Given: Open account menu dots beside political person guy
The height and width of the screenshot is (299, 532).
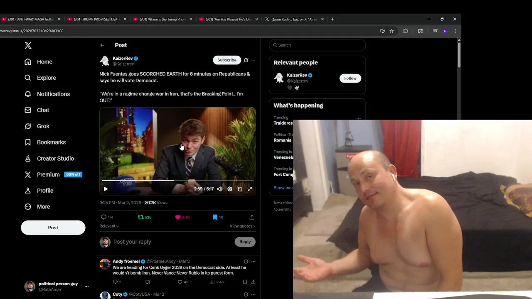Looking at the screenshot, I should click(86, 287).
